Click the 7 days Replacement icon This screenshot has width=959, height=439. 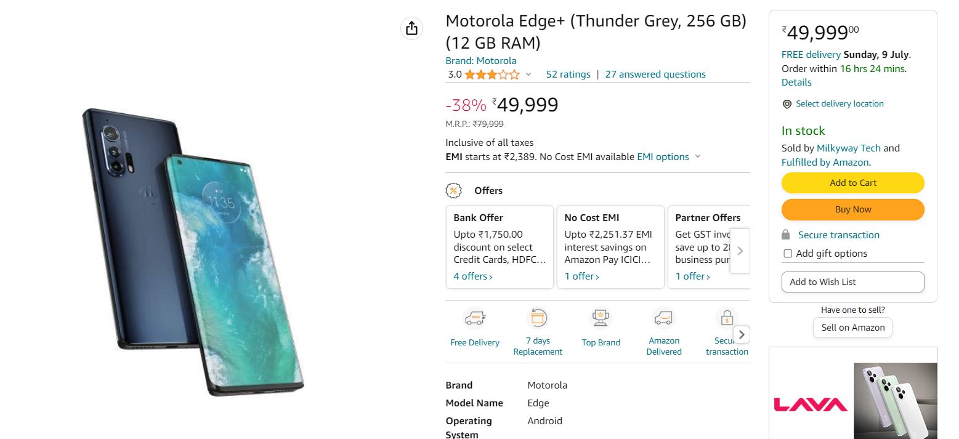(x=538, y=318)
